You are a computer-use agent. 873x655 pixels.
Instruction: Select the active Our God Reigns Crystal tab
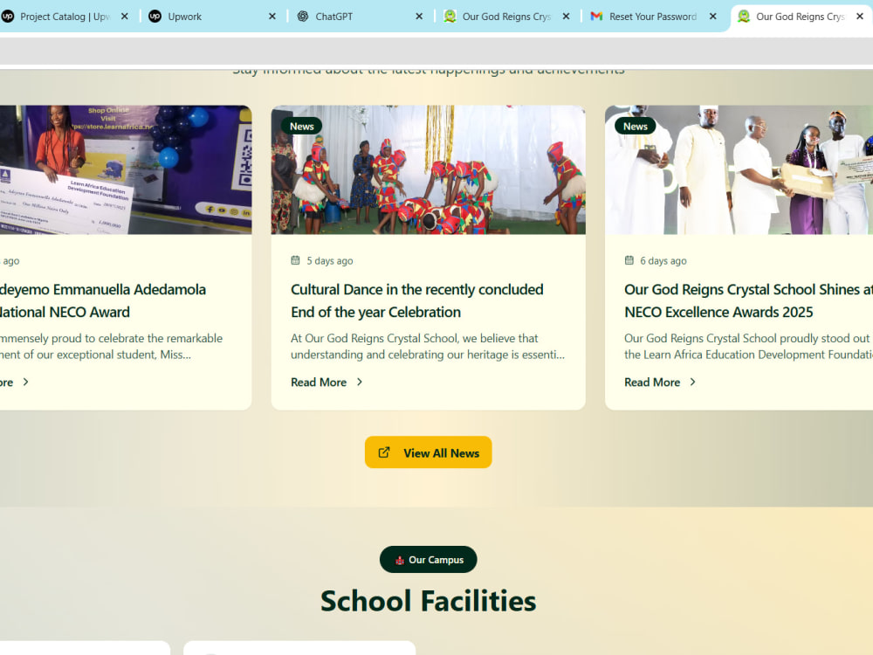point(801,17)
